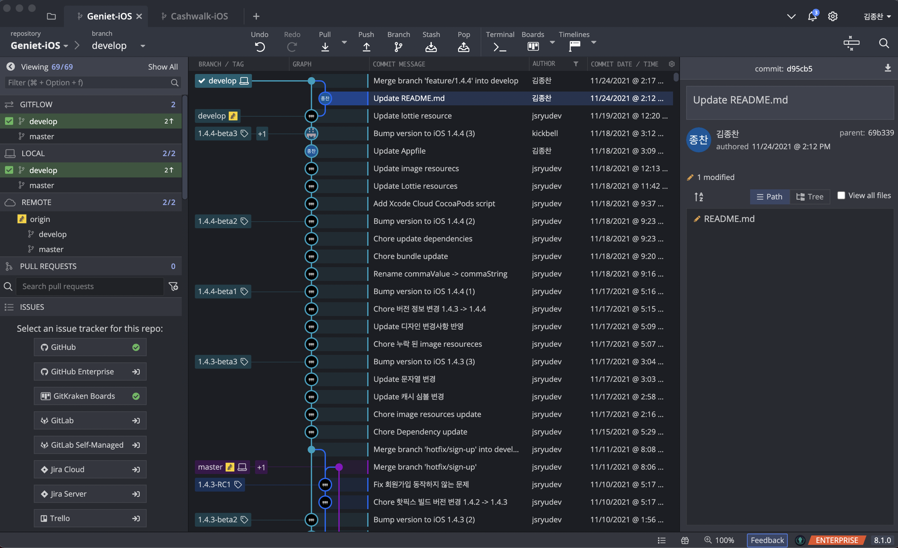Click the Search pull requests field
The width and height of the screenshot is (898, 548).
coord(90,286)
